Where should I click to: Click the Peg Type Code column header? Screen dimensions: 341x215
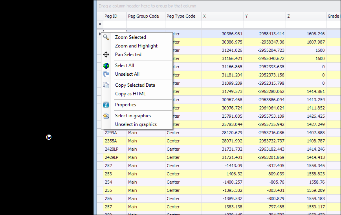[x=183, y=16]
